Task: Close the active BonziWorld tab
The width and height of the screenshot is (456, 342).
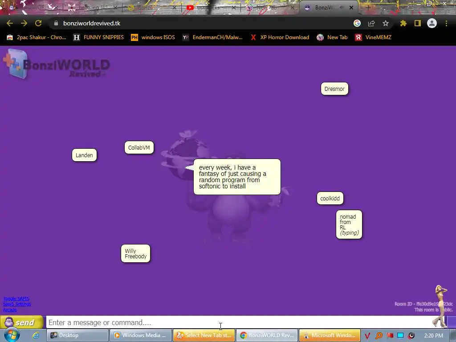Action: 351,8
